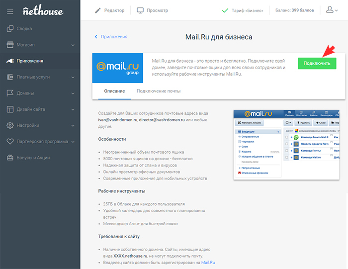Open the user account profile icon

[x=330, y=9]
